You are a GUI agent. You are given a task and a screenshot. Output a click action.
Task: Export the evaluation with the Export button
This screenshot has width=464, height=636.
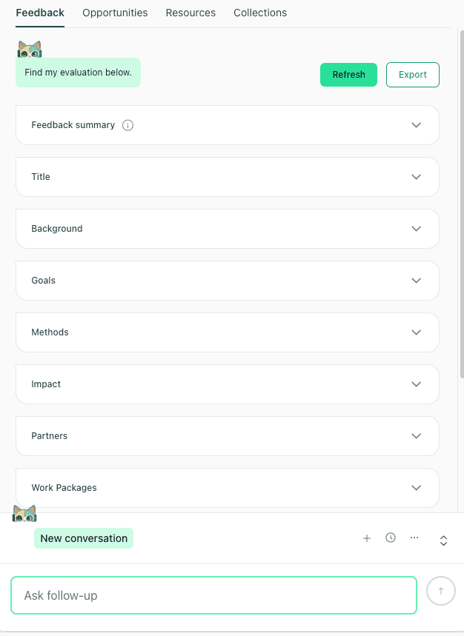(412, 75)
